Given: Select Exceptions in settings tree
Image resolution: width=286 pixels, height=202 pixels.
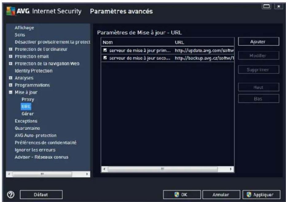Looking at the screenshot, I should coord(26,121).
